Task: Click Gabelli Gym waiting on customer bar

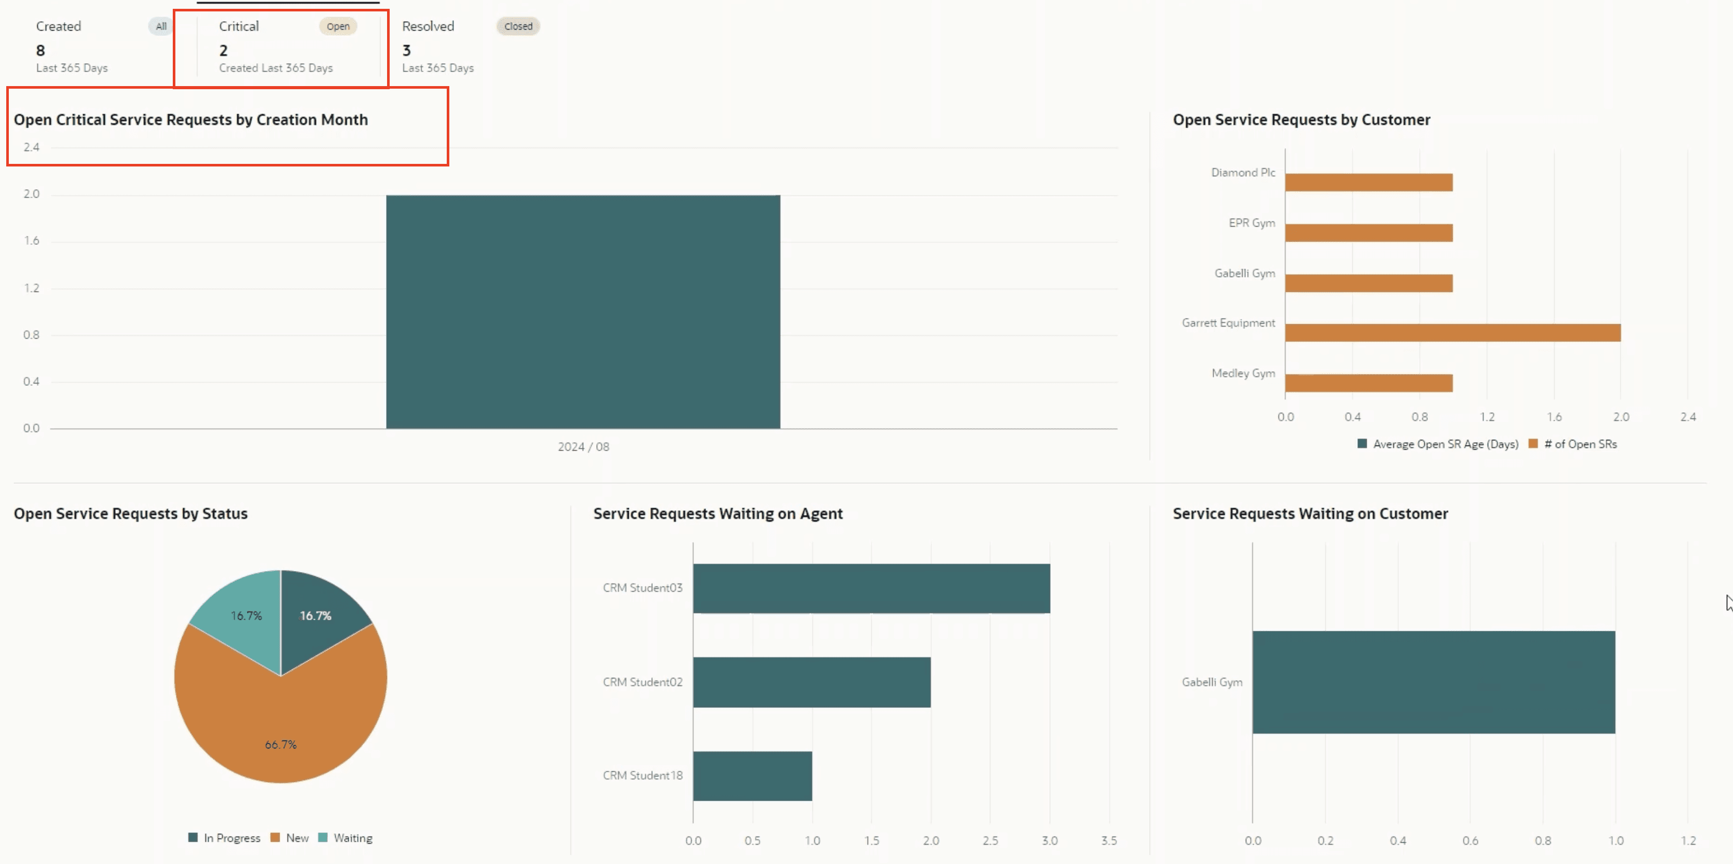Action: (x=1433, y=682)
